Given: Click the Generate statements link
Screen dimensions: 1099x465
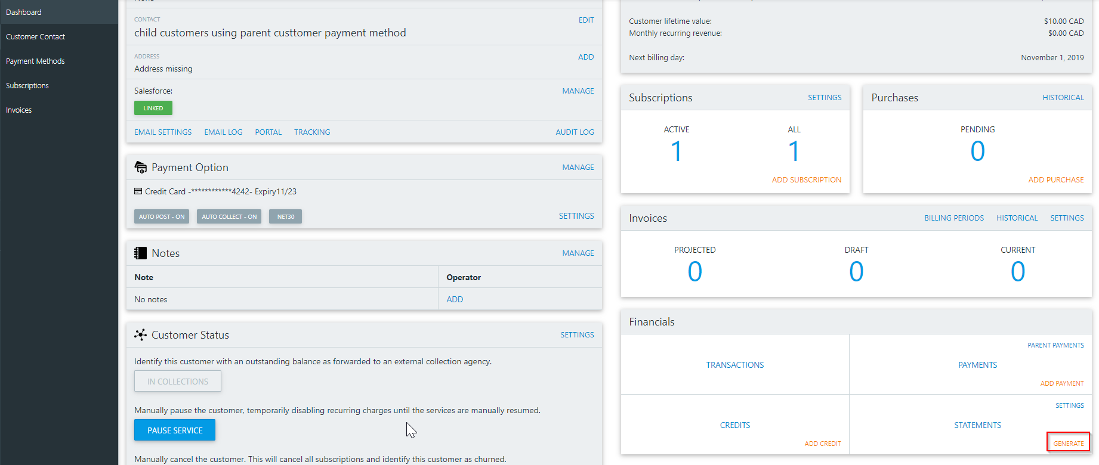Looking at the screenshot, I should point(1069,443).
